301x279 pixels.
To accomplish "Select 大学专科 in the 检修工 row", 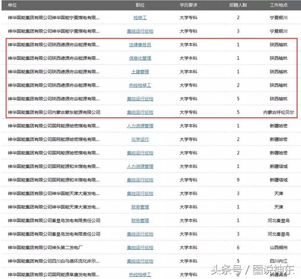I will point(189,18).
